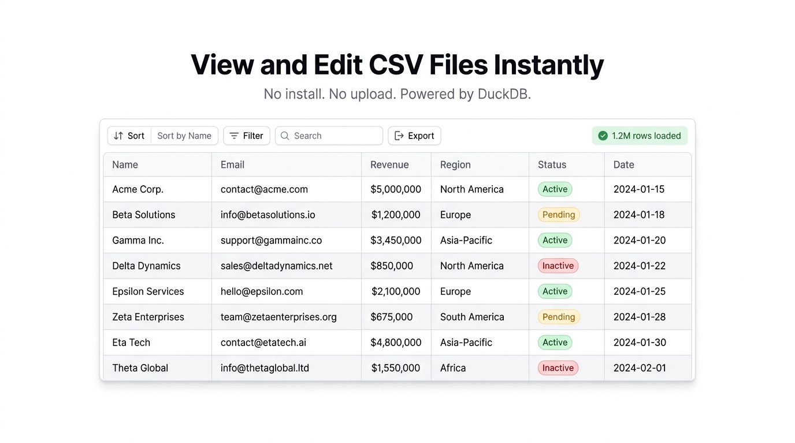Click the green checkmark loaded icon
Image resolution: width=795 pixels, height=443 pixels.
603,136
